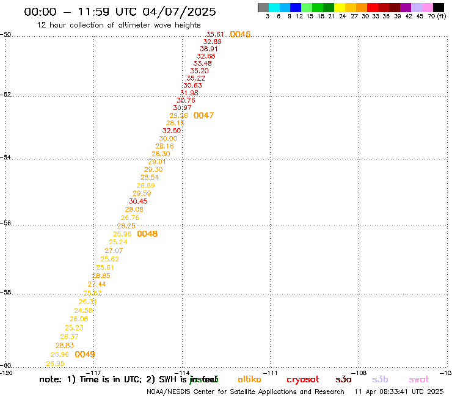Click the cyan swatch in the color legend
The width and height of the screenshot is (452, 397).
point(274,7)
